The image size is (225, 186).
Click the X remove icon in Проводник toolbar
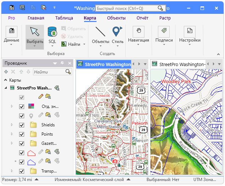click(x=13, y=72)
